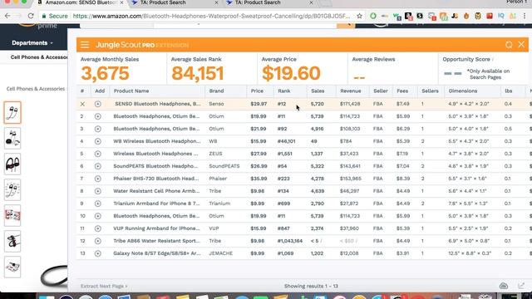Sort by the Dimensions column header
The image size is (532, 299).
(x=463, y=91)
